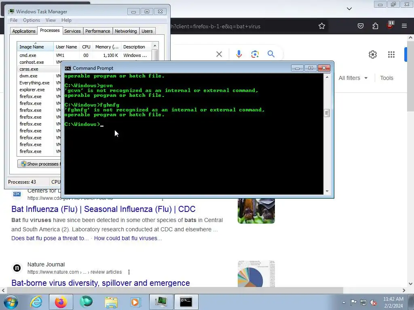
Task: Open more options for the Nature Journal result
Action: tap(129, 272)
